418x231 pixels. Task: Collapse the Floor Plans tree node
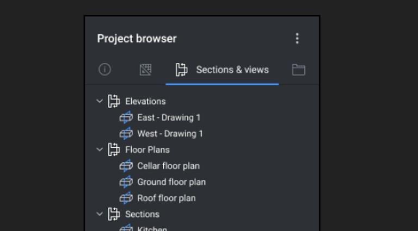(100, 149)
